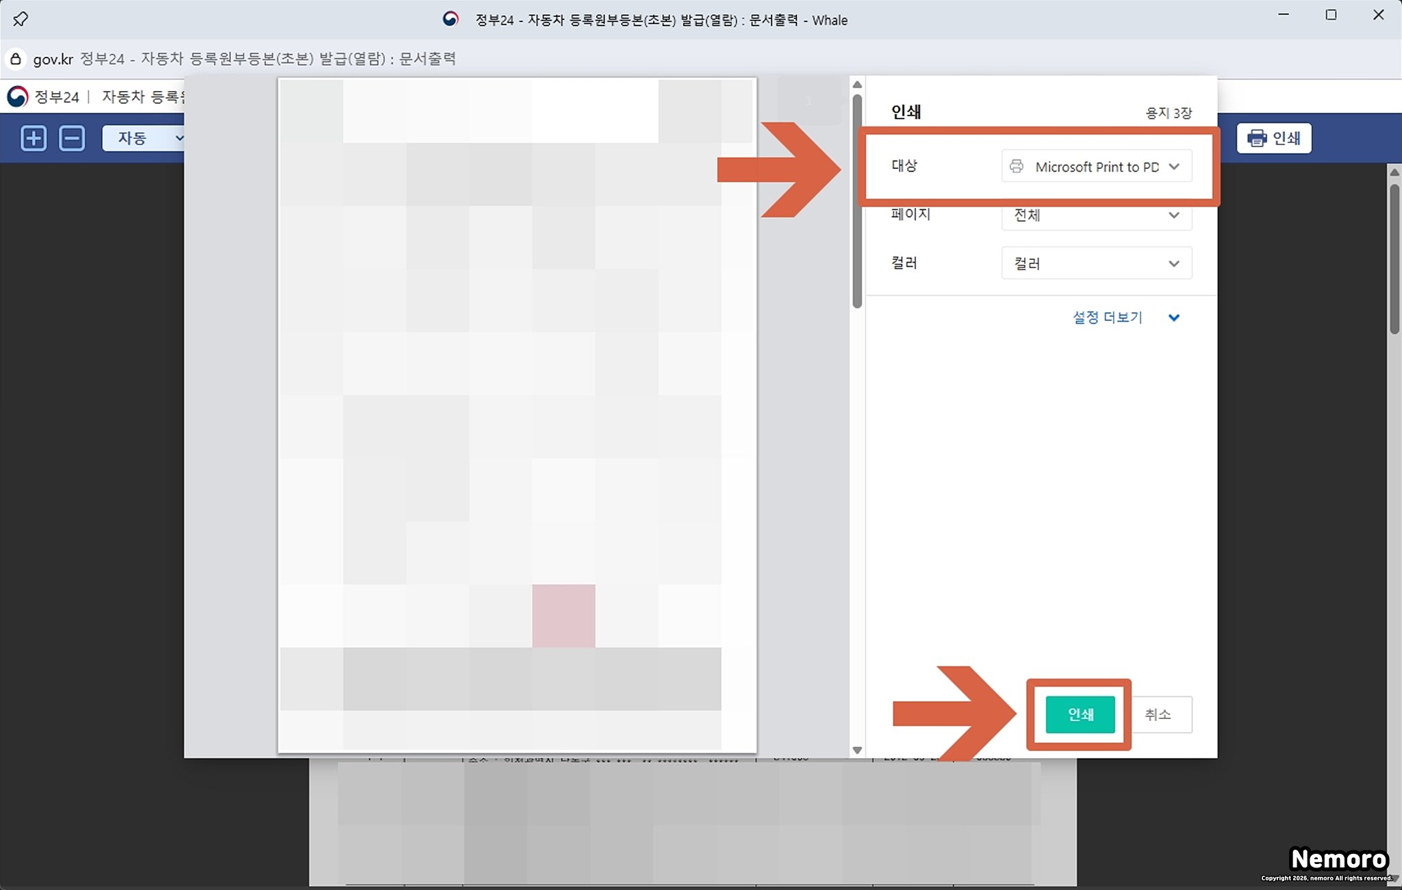Click the print preview scroll up arrow

857,85
